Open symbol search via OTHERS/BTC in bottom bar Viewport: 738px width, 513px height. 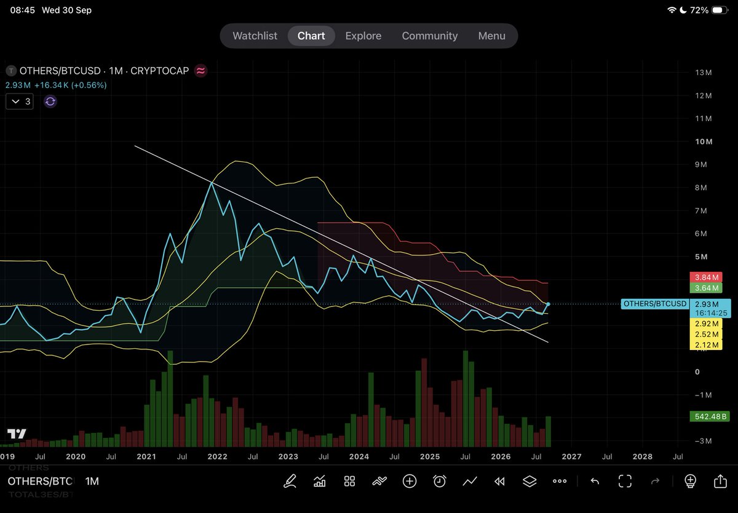click(x=41, y=481)
